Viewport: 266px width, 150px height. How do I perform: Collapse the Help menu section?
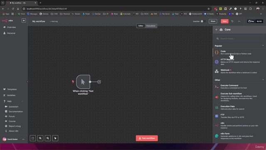22,101
